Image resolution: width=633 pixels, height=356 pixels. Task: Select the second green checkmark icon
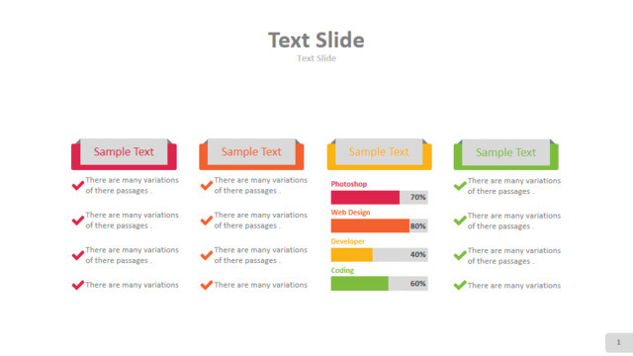click(460, 221)
